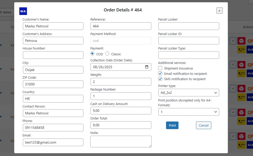Uncheck SMS notification to recipient

point(160,79)
